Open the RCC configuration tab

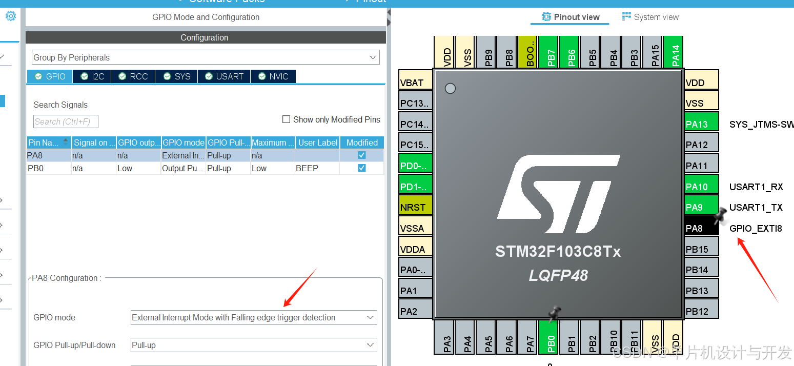click(x=133, y=76)
